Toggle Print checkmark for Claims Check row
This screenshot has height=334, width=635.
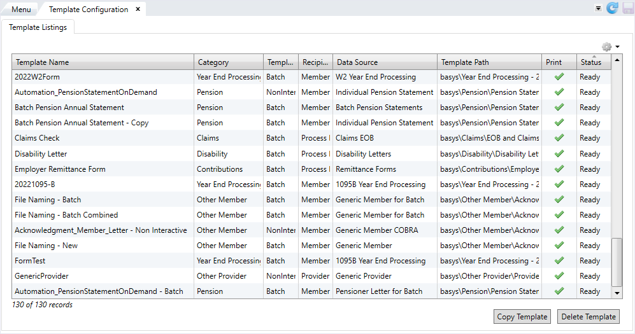click(559, 138)
